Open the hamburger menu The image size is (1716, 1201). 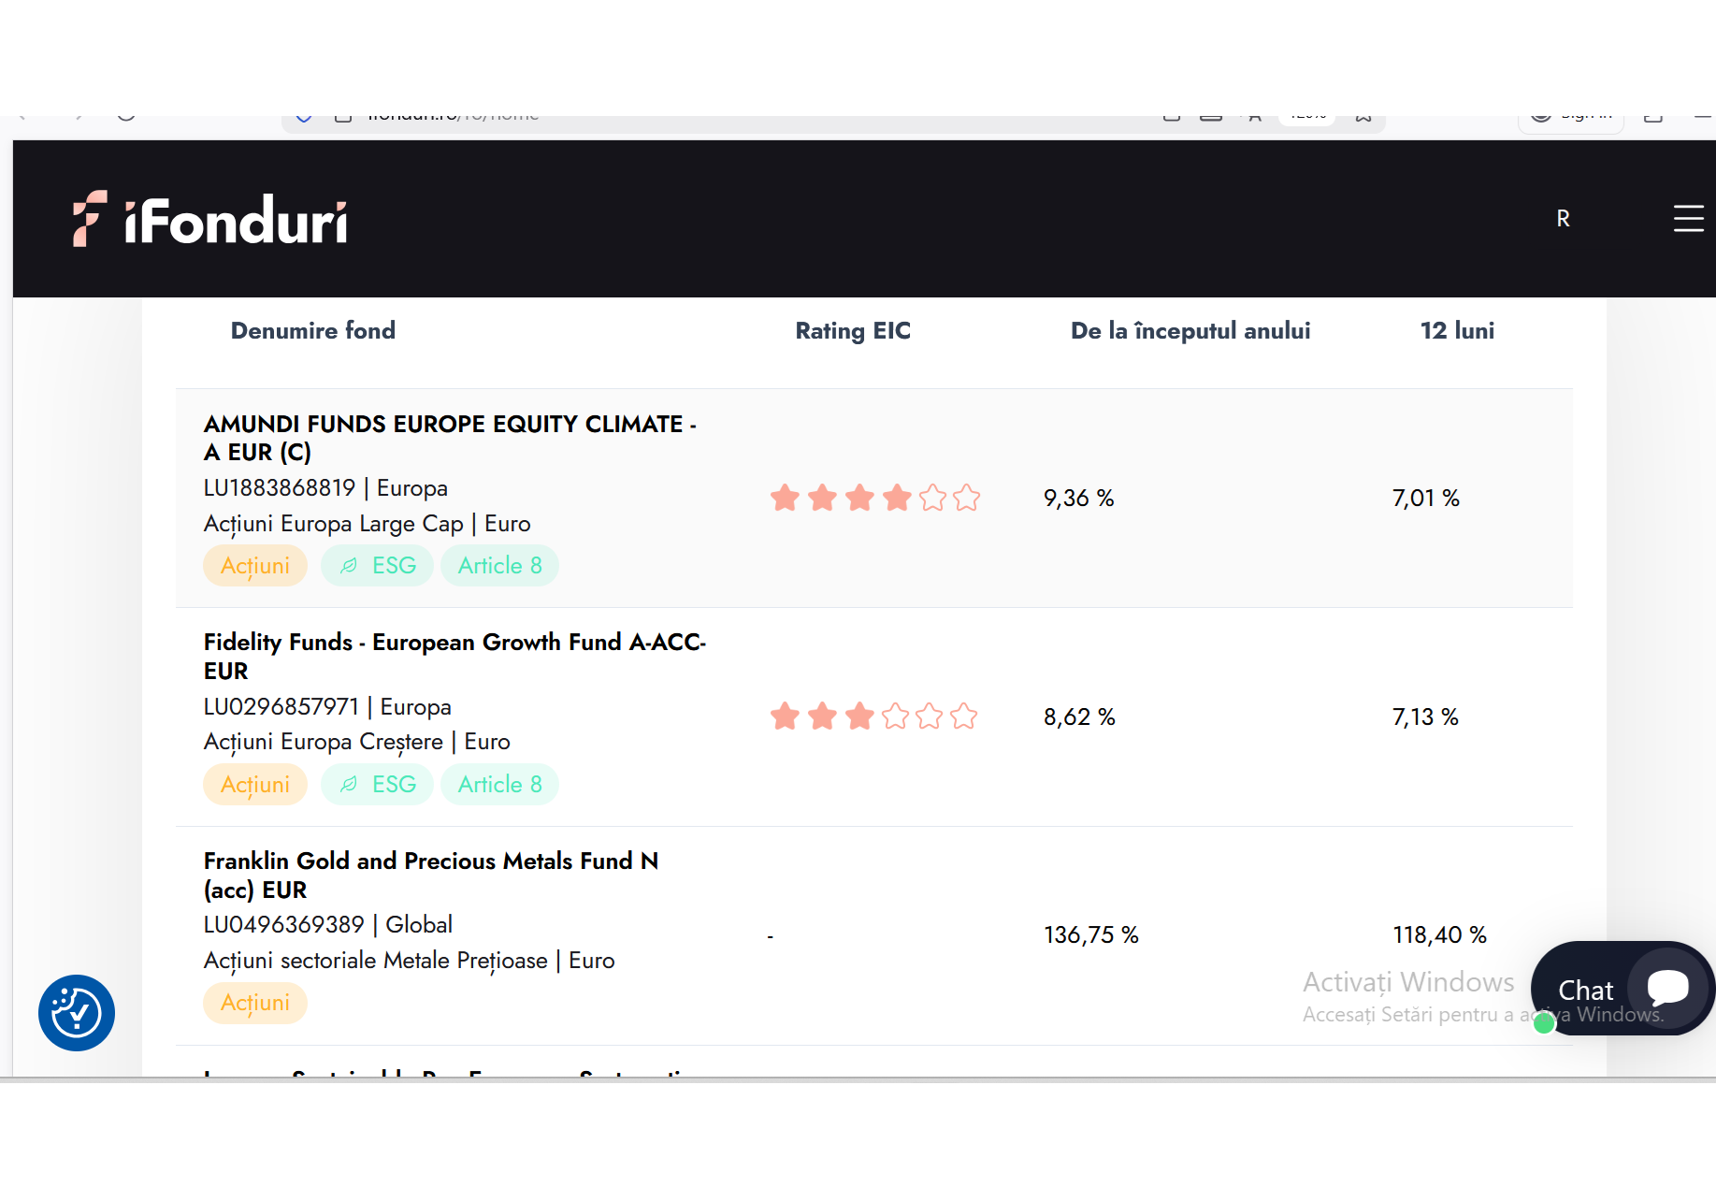tap(1688, 219)
